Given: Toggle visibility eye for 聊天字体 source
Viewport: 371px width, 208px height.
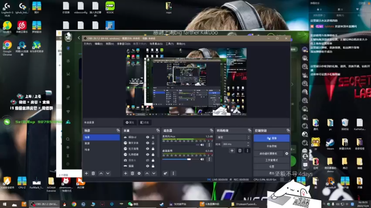Looking at the screenshot, I should (147, 143).
